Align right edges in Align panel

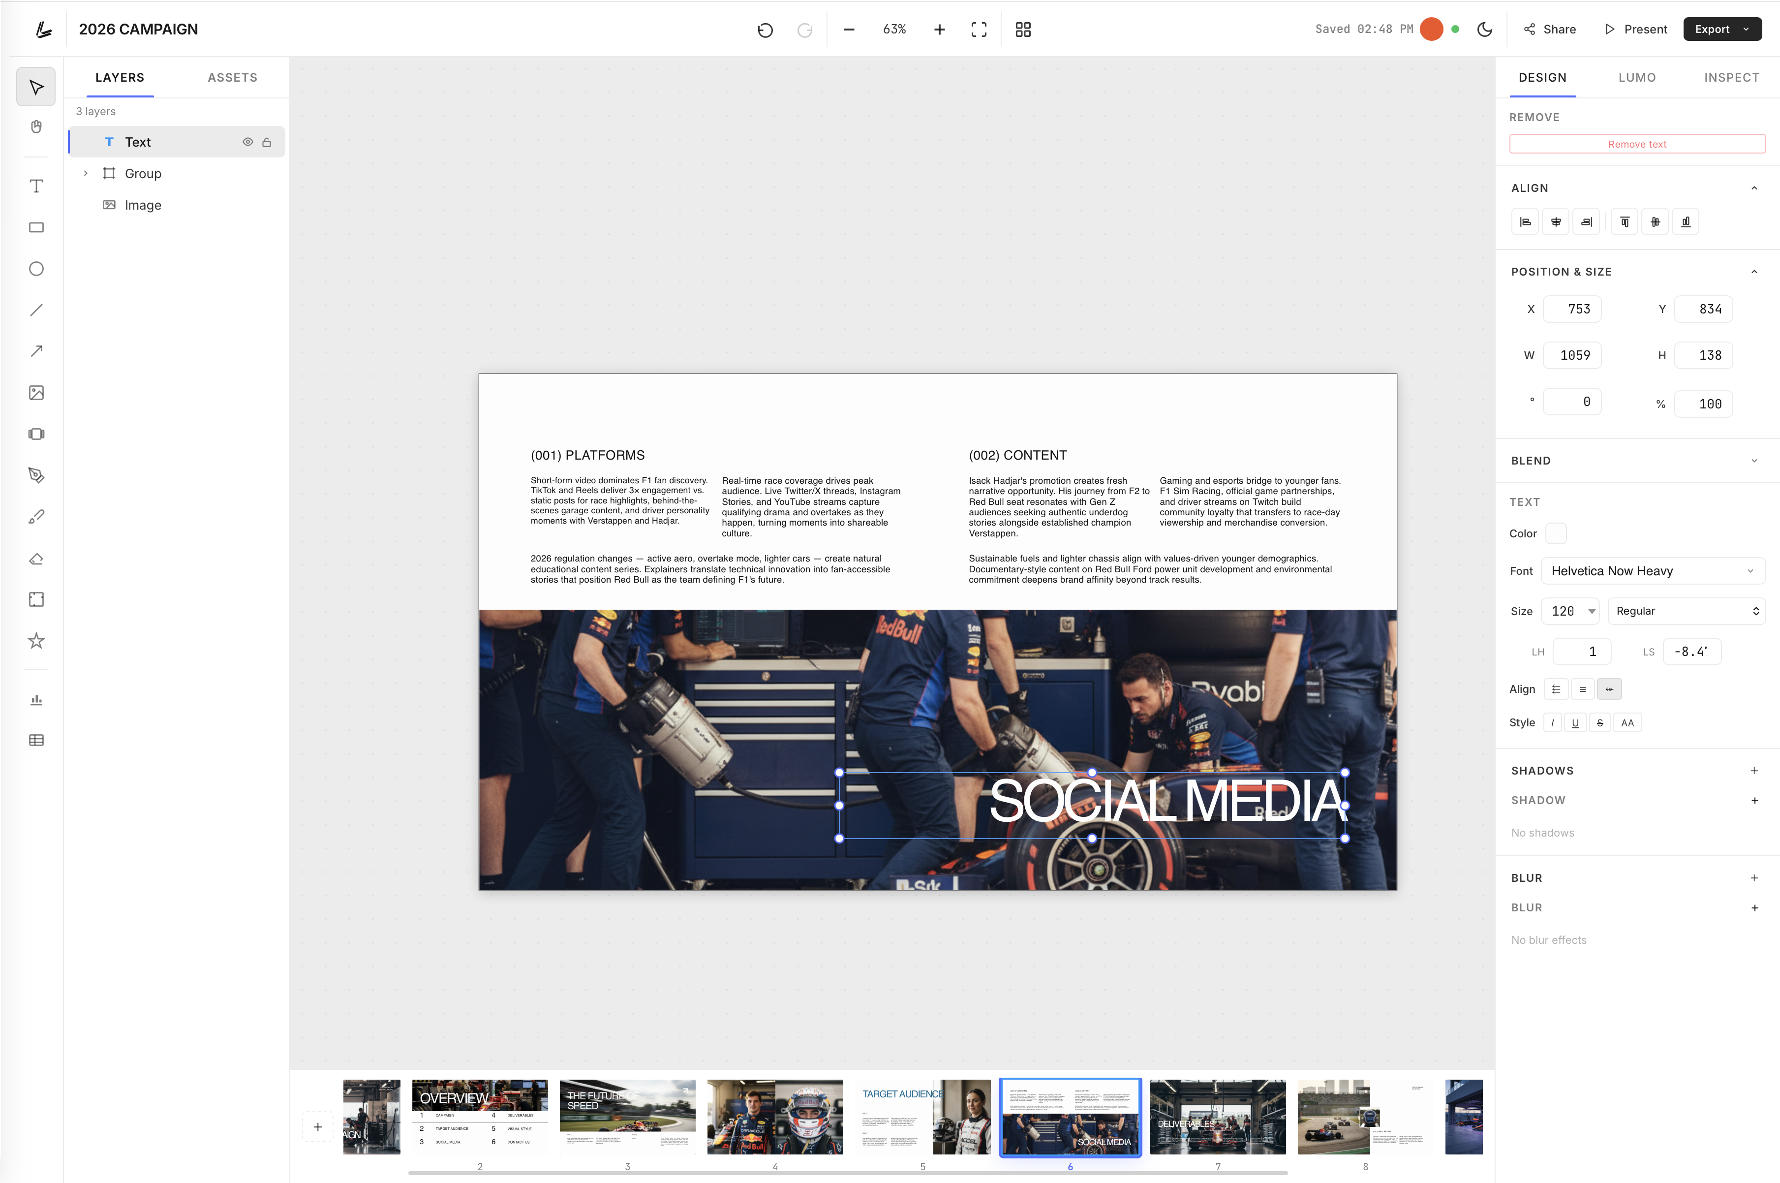[x=1586, y=222]
